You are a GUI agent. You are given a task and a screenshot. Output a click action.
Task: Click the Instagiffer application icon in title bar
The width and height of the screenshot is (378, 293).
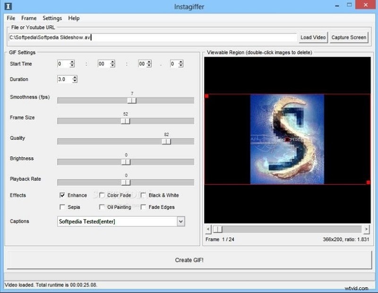[7, 7]
